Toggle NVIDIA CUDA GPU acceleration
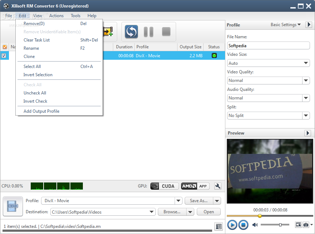 (165, 186)
